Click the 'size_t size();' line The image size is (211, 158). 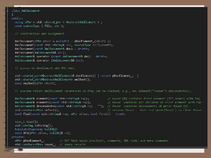[26, 122]
